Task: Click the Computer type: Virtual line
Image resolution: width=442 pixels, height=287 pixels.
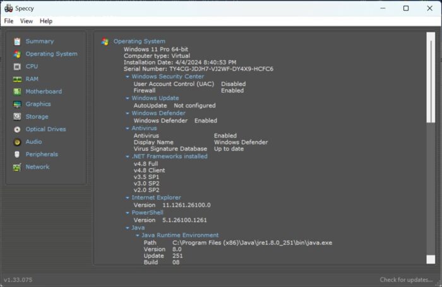Action: click(x=157, y=56)
